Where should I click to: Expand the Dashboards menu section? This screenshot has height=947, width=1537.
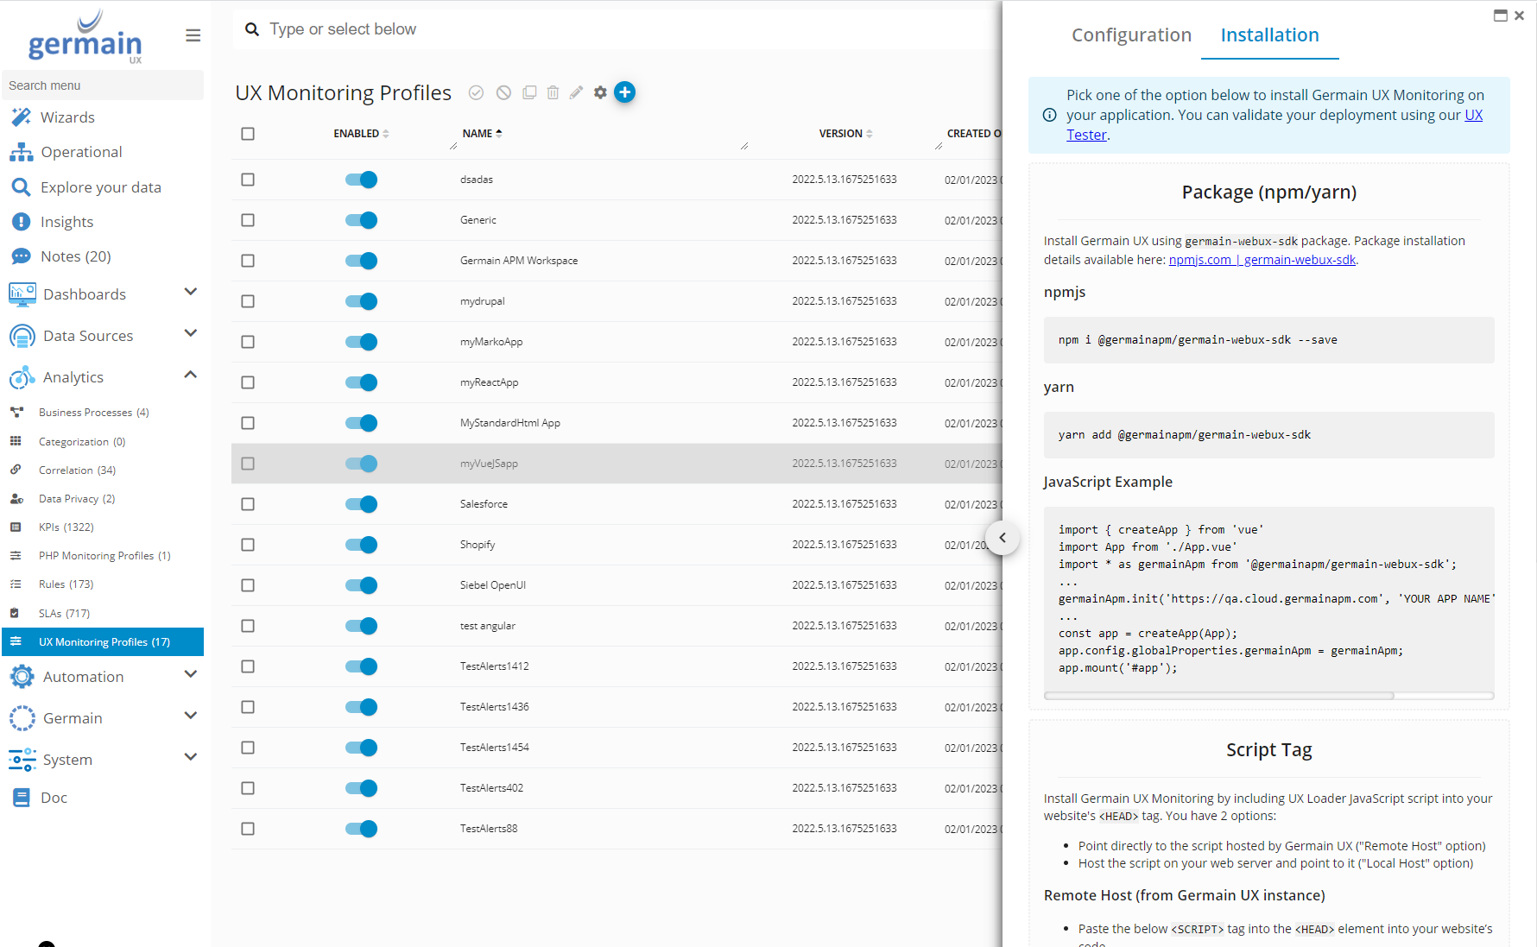pos(191,293)
